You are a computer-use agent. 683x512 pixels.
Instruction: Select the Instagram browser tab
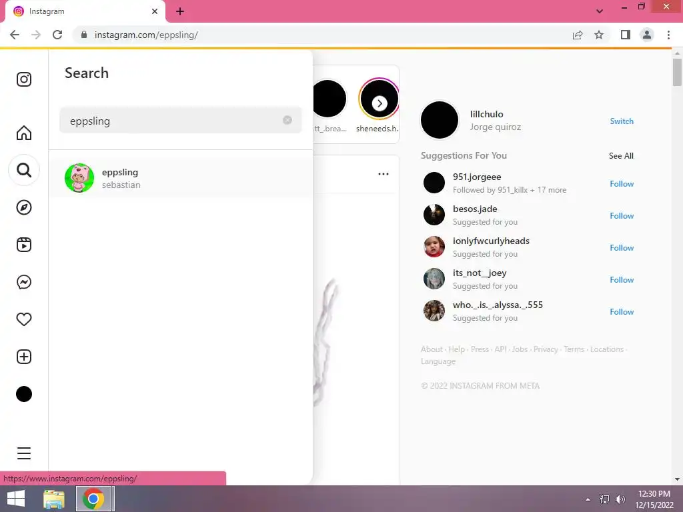pyautogui.click(x=85, y=11)
